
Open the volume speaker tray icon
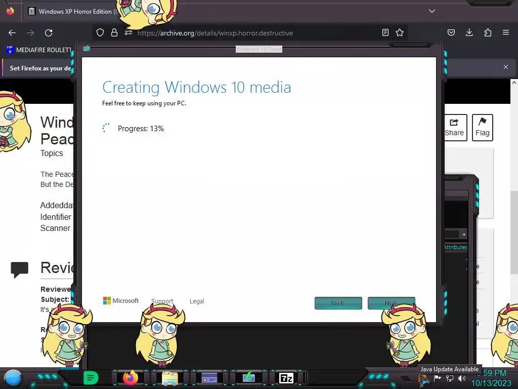pyautogui.click(x=462, y=378)
